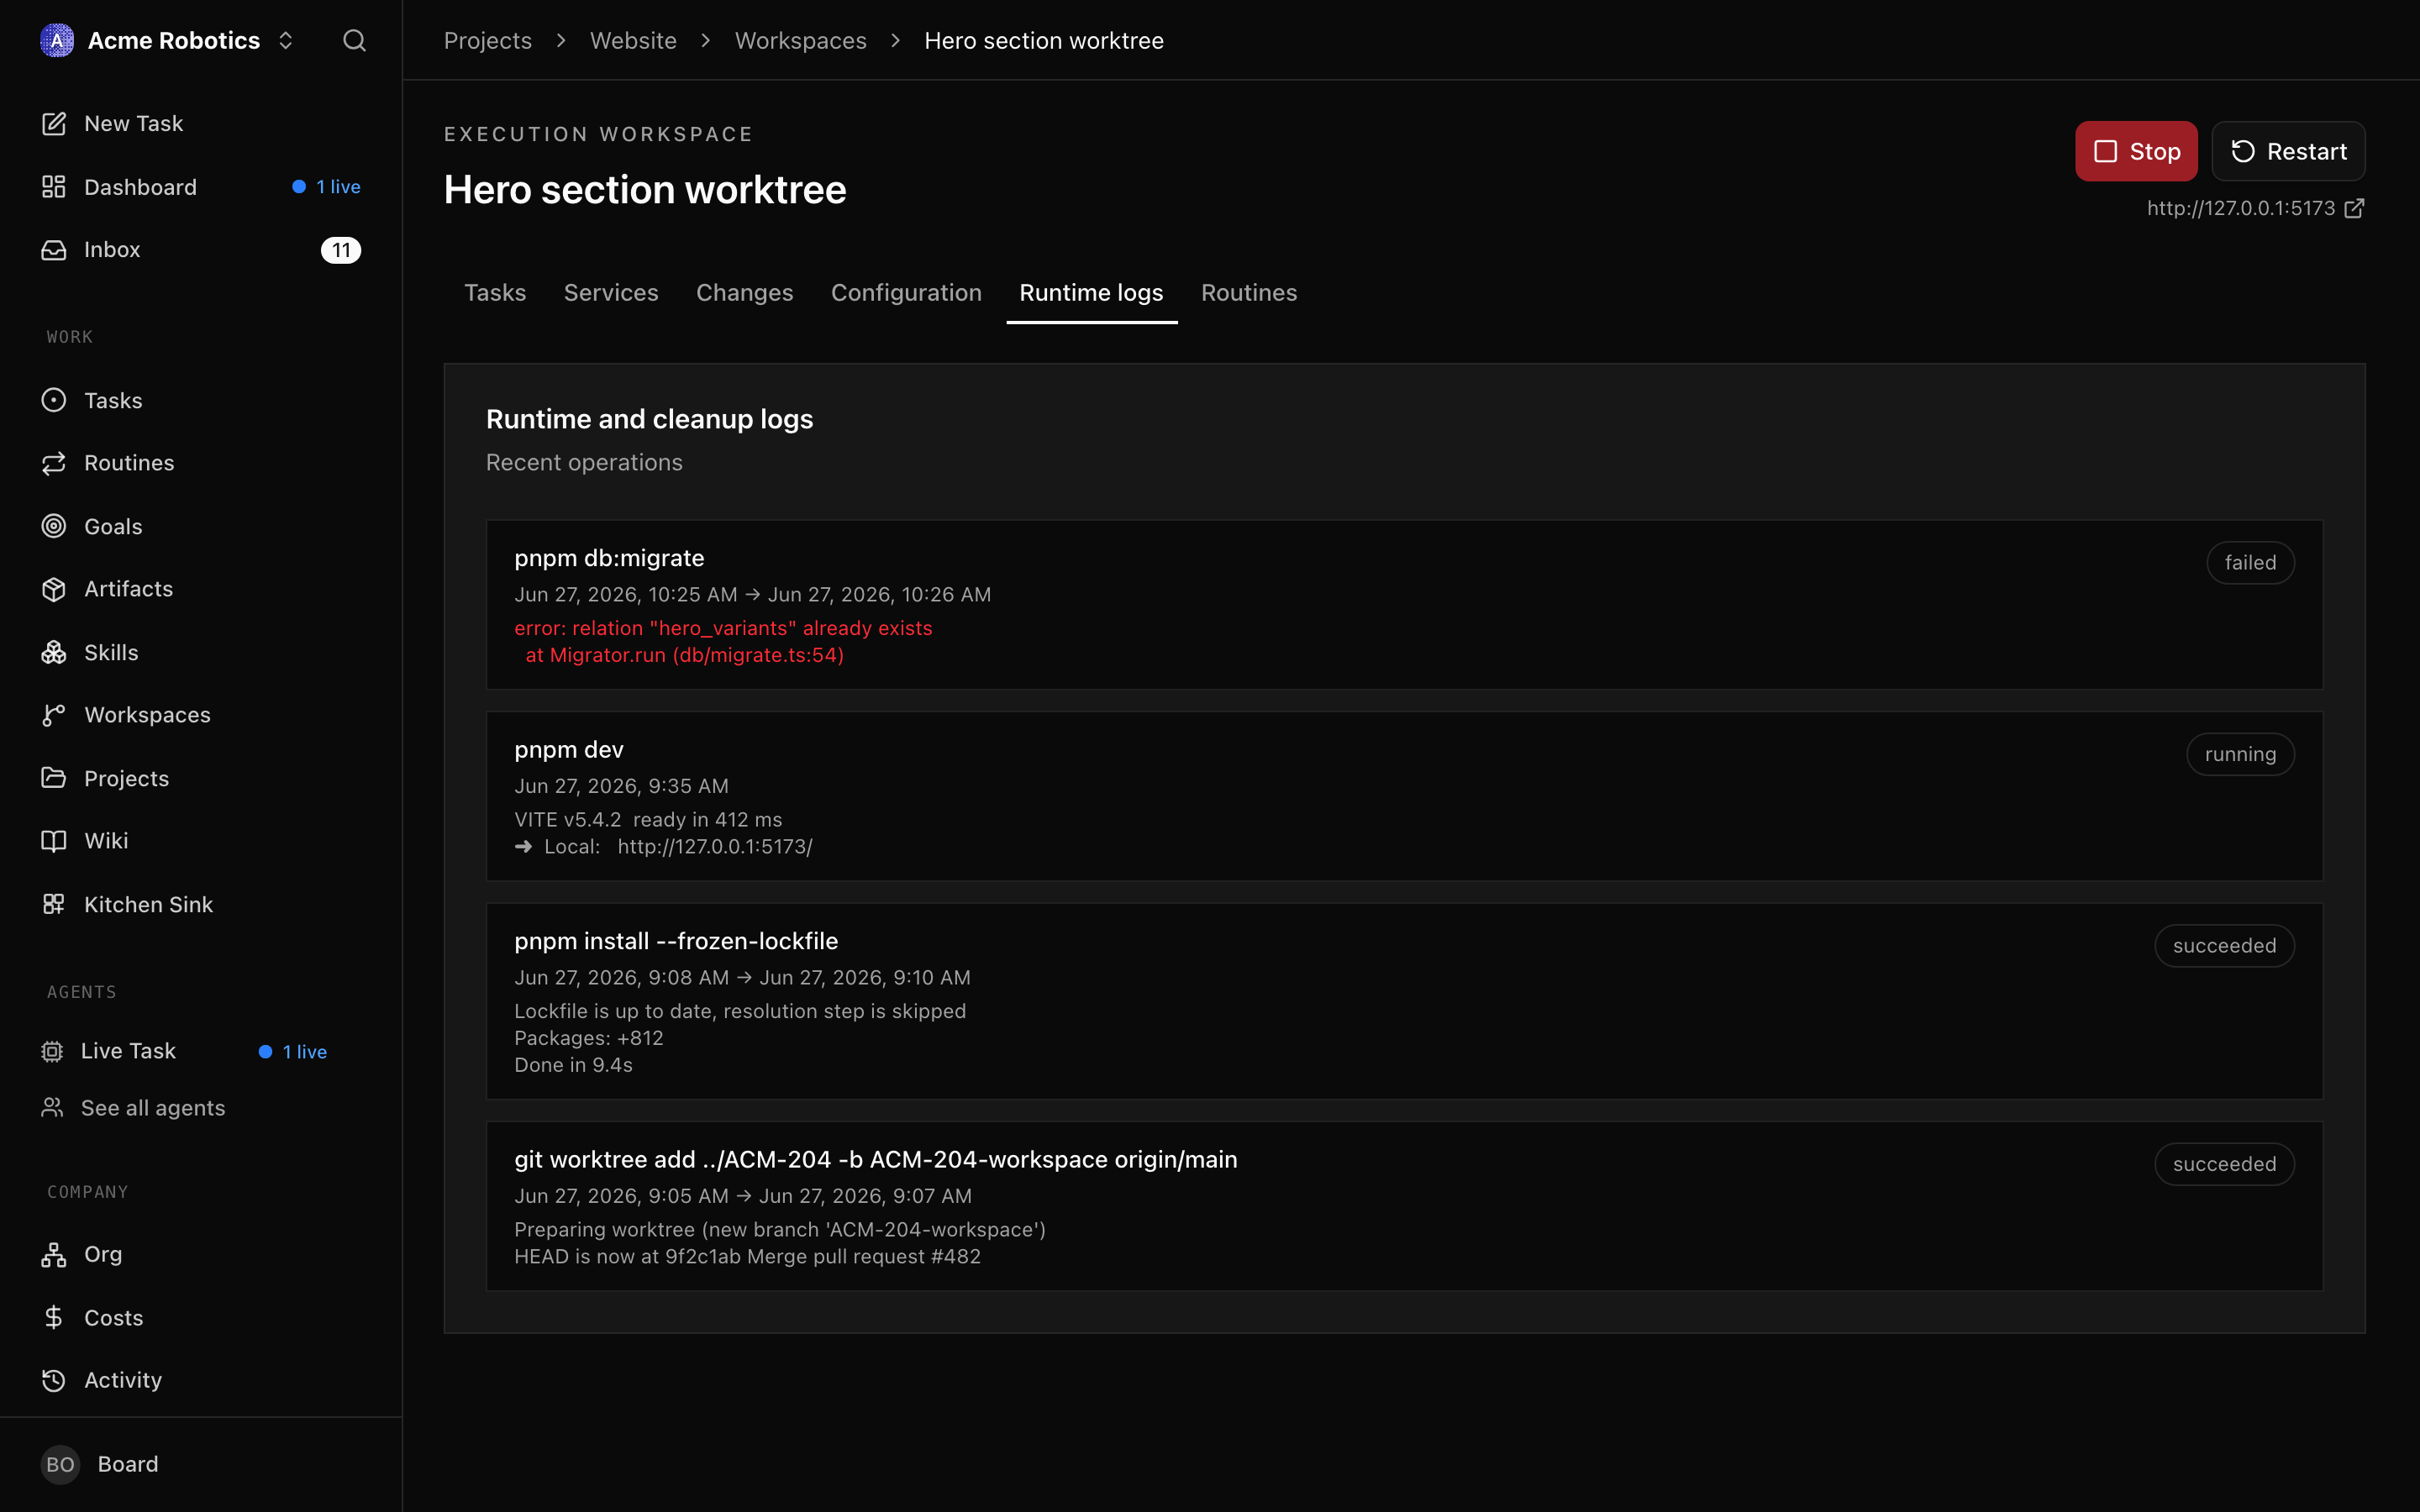The image size is (2420, 1512).
Task: Click the Workspaces branch icon
Action: [x=54, y=715]
